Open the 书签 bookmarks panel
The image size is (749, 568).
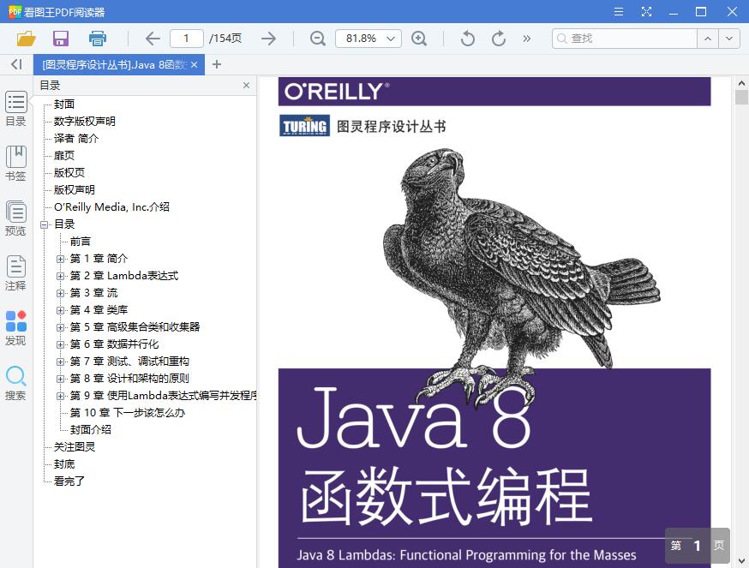[x=15, y=164]
